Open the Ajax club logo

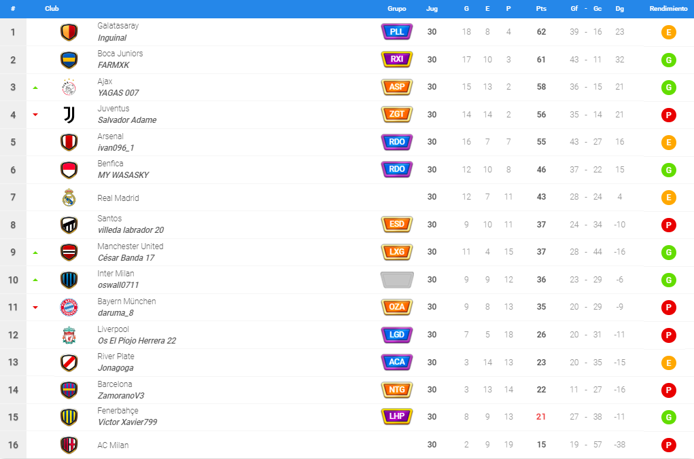coord(69,87)
